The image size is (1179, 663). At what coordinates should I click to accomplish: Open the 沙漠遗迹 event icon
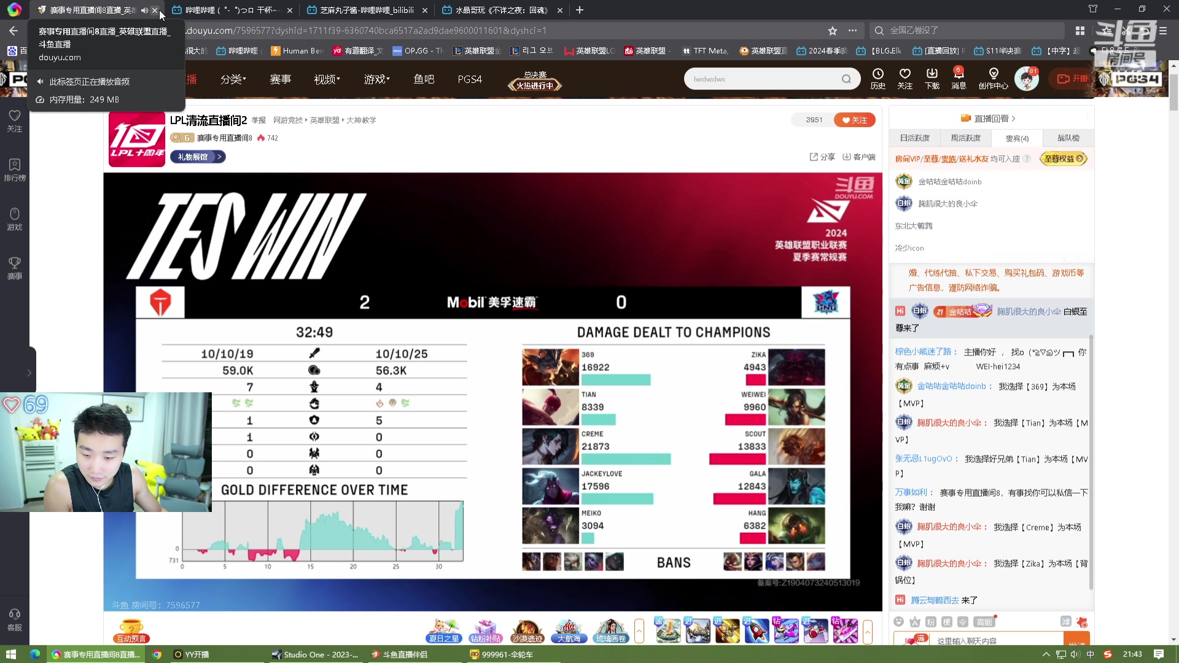click(527, 631)
